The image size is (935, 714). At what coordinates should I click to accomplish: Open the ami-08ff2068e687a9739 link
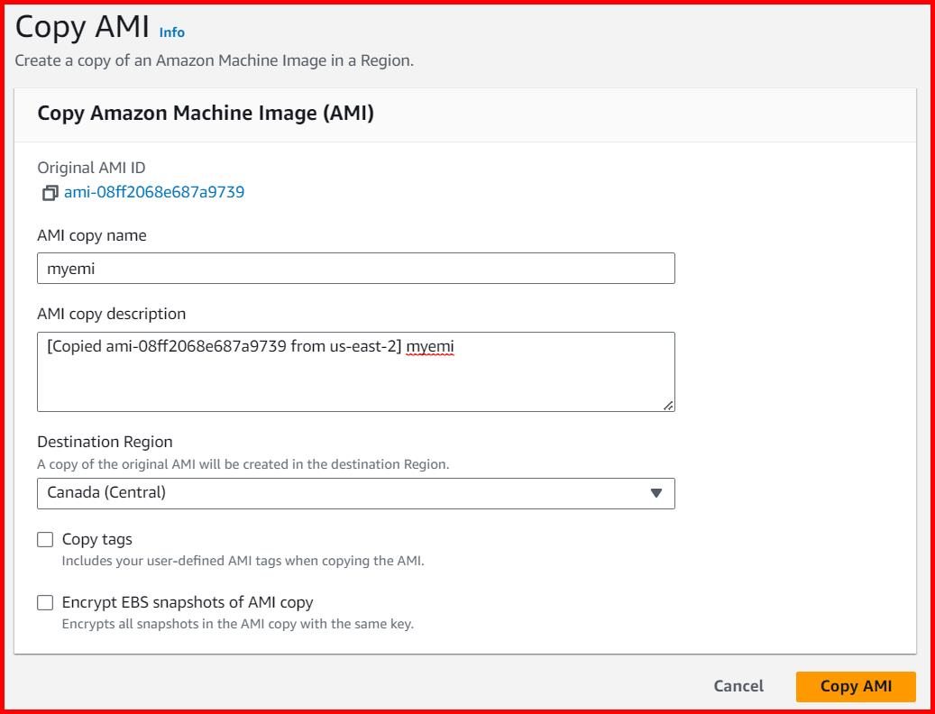[153, 192]
